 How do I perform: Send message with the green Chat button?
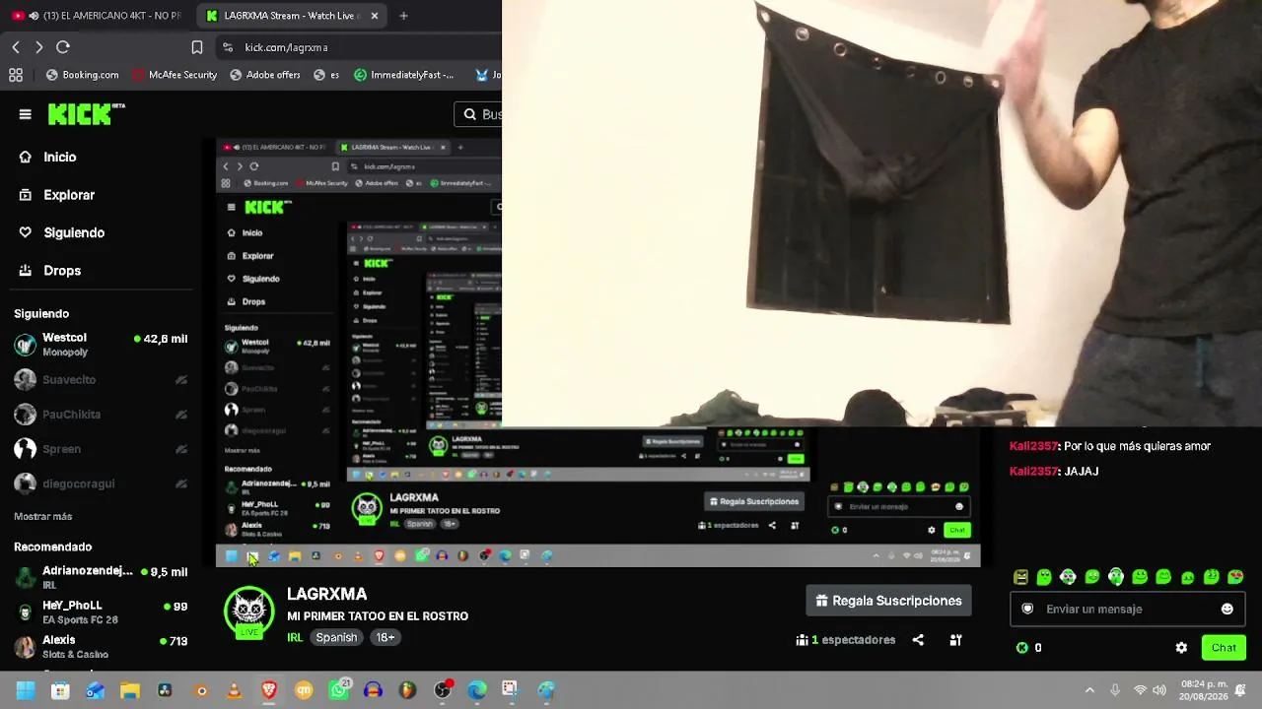(x=1224, y=648)
